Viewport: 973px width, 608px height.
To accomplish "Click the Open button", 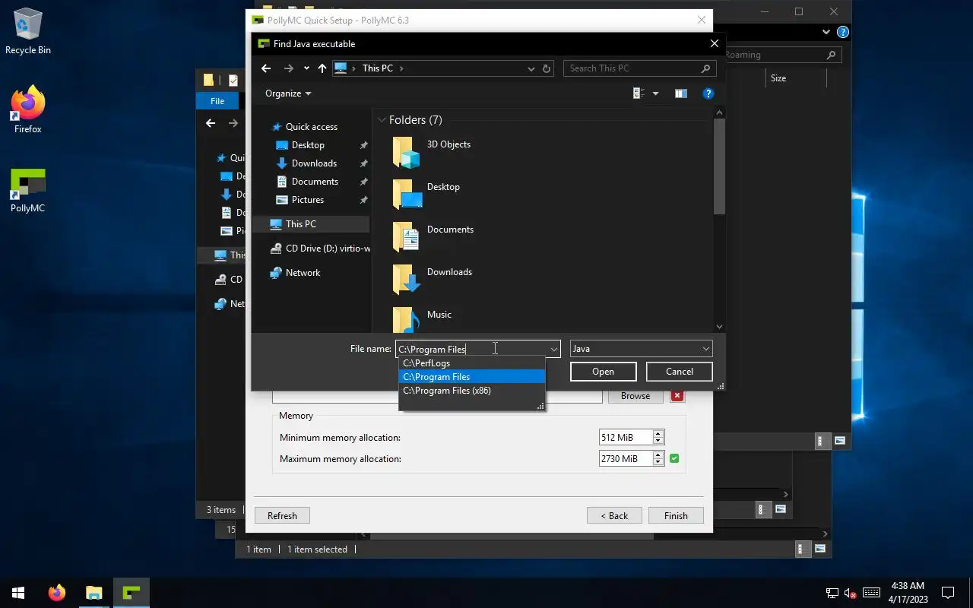I will pos(603,372).
